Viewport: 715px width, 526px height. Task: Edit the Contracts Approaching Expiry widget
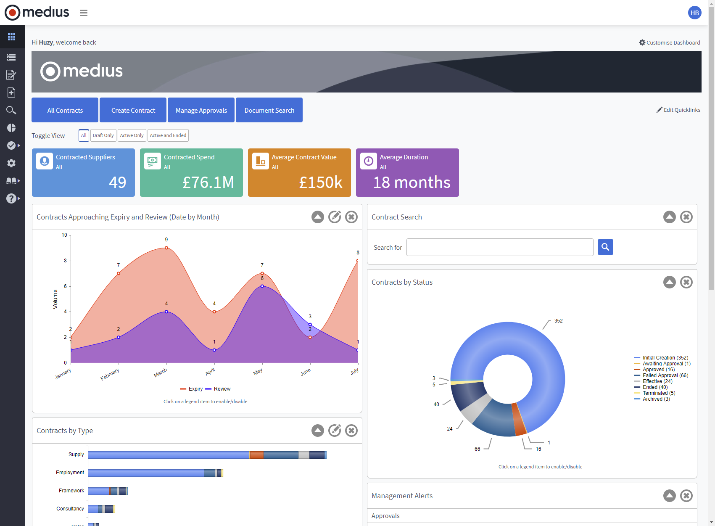(x=335, y=217)
